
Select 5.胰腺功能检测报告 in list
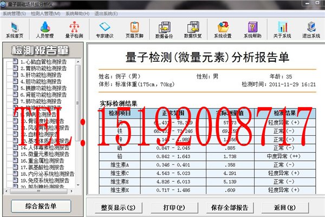(43, 88)
